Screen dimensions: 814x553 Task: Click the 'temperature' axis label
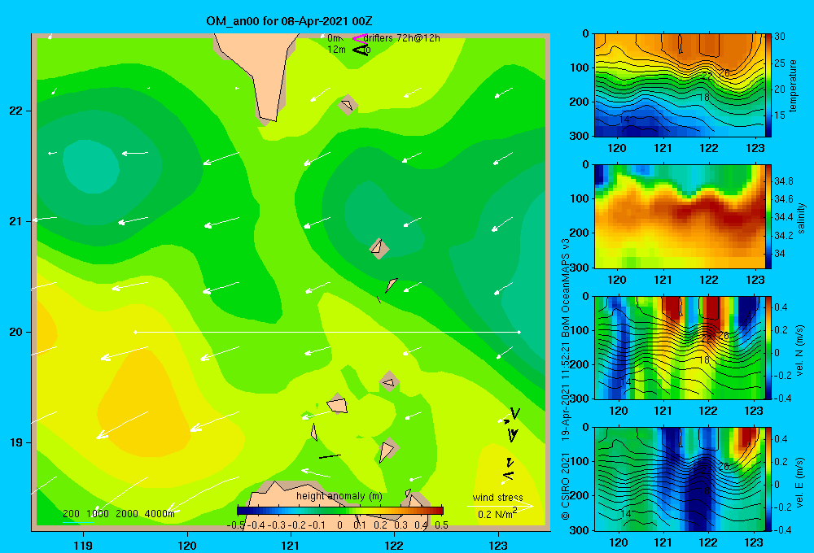point(793,85)
